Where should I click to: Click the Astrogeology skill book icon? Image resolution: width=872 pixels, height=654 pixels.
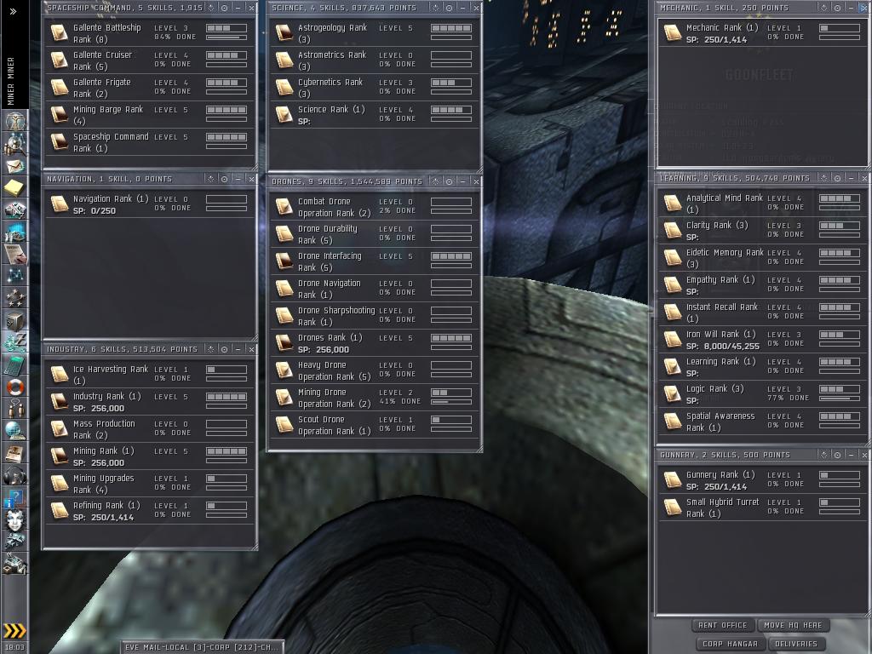coord(284,33)
